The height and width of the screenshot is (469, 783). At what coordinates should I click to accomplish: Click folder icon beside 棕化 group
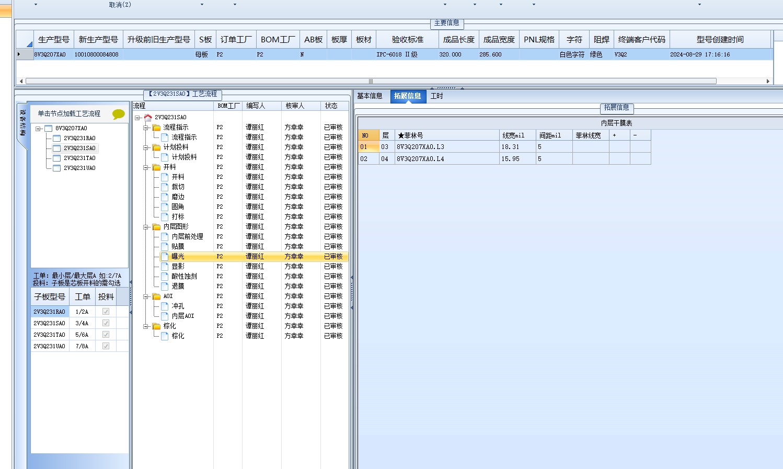(156, 326)
